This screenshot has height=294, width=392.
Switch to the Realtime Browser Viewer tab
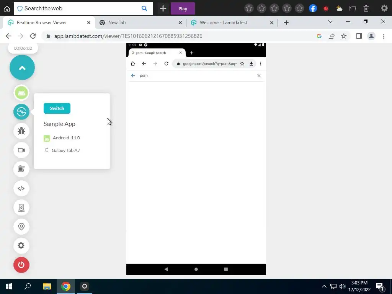(49, 23)
